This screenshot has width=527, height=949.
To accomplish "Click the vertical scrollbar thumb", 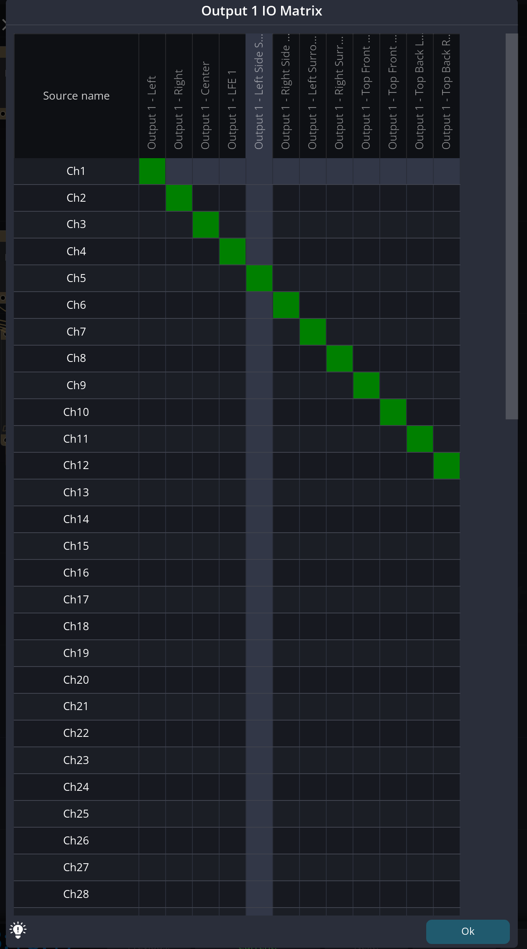I will 512,226.
